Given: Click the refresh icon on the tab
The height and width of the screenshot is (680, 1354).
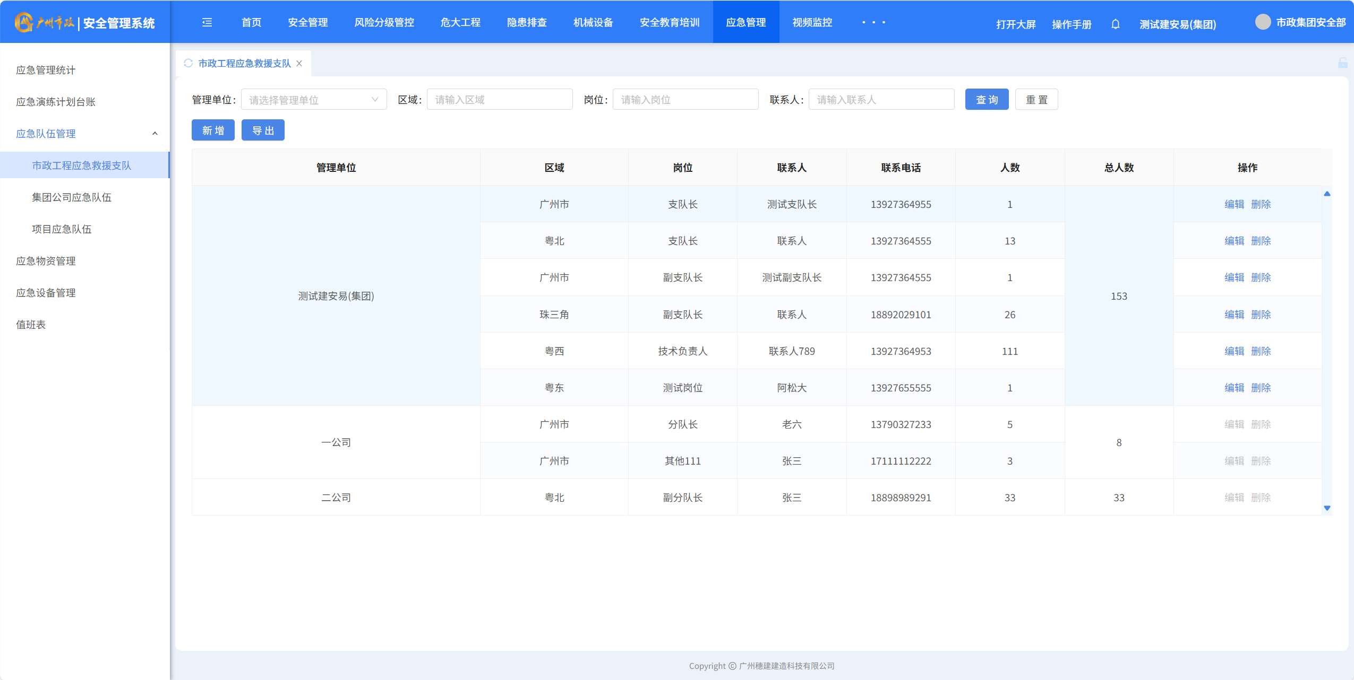Looking at the screenshot, I should pos(188,63).
